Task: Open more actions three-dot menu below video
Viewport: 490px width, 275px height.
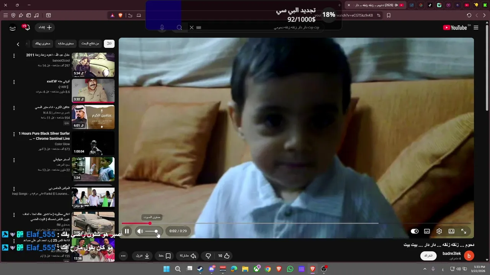Action: point(123,256)
